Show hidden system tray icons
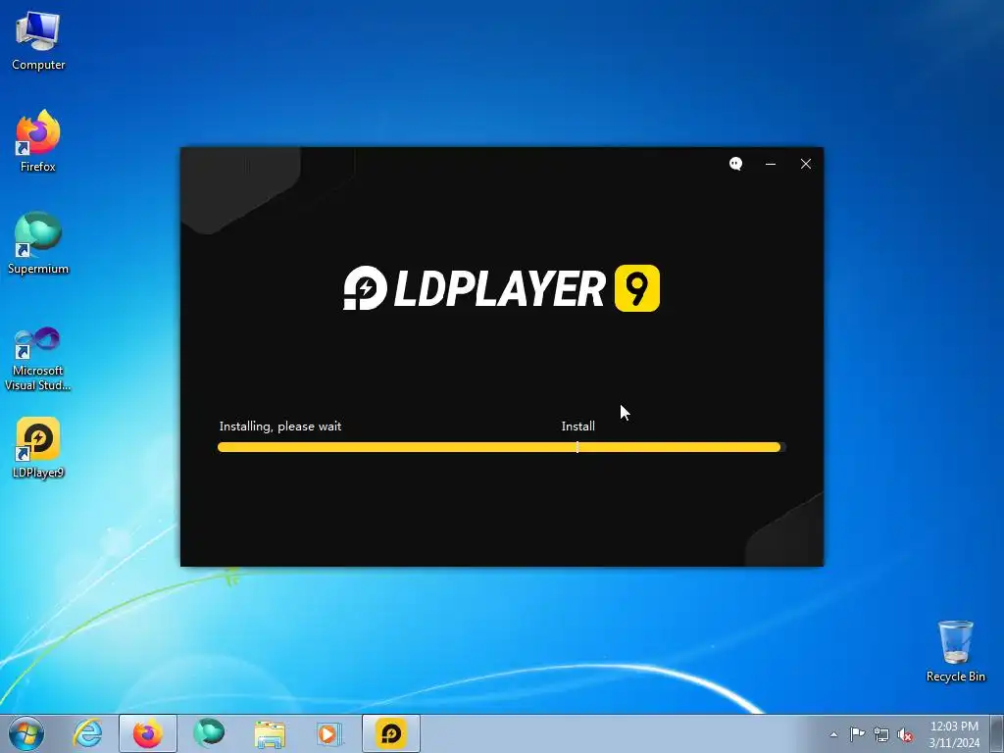The width and height of the screenshot is (1004, 753). click(x=833, y=734)
